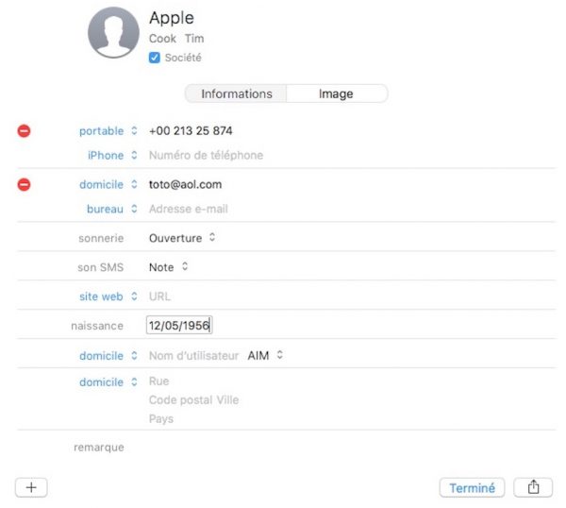This screenshot has width=566, height=508.
Task: Click the naissance date field
Action: point(179,326)
